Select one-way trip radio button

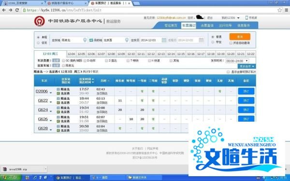click(38, 37)
